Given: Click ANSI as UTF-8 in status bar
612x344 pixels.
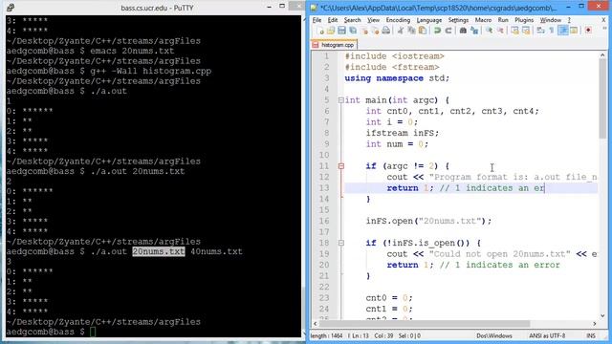Looking at the screenshot, I should coord(547,335).
